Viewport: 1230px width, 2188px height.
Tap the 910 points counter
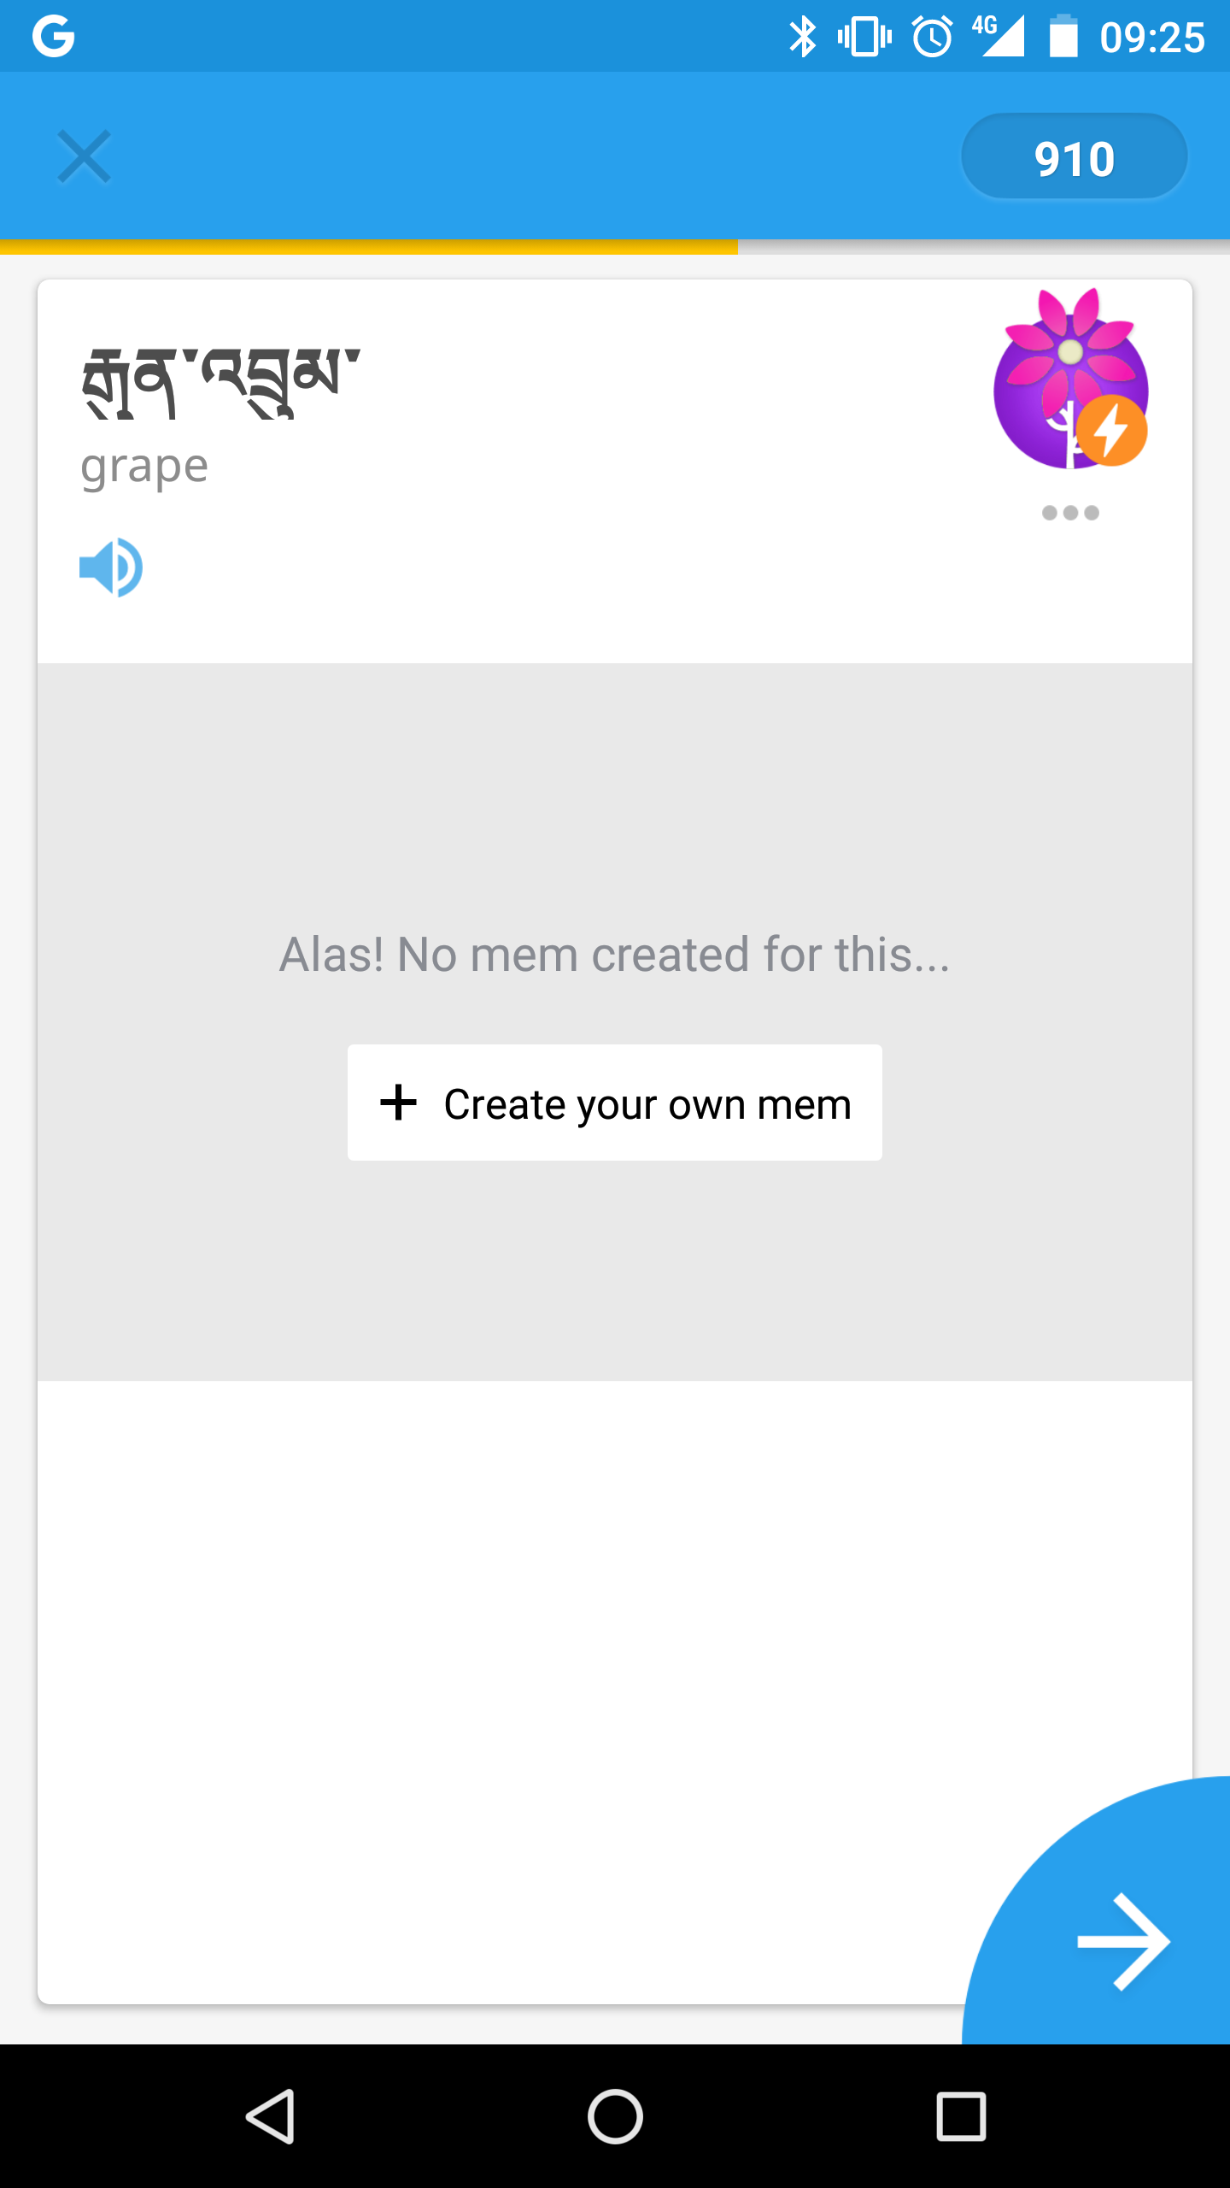1074,157
